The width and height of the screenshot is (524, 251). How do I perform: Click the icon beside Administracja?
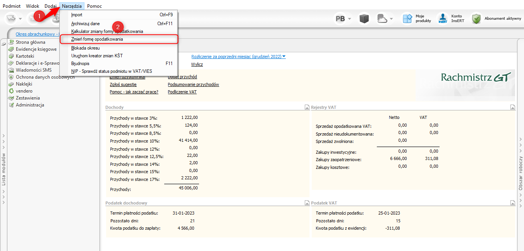12,105
